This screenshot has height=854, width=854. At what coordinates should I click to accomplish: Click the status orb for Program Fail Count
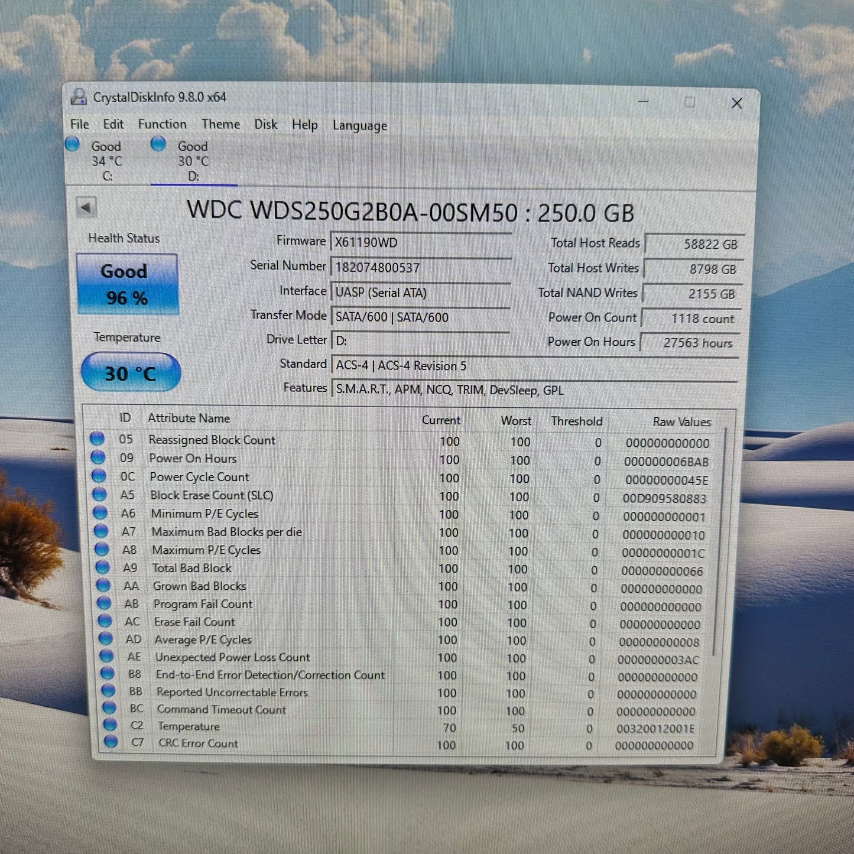[x=104, y=603]
